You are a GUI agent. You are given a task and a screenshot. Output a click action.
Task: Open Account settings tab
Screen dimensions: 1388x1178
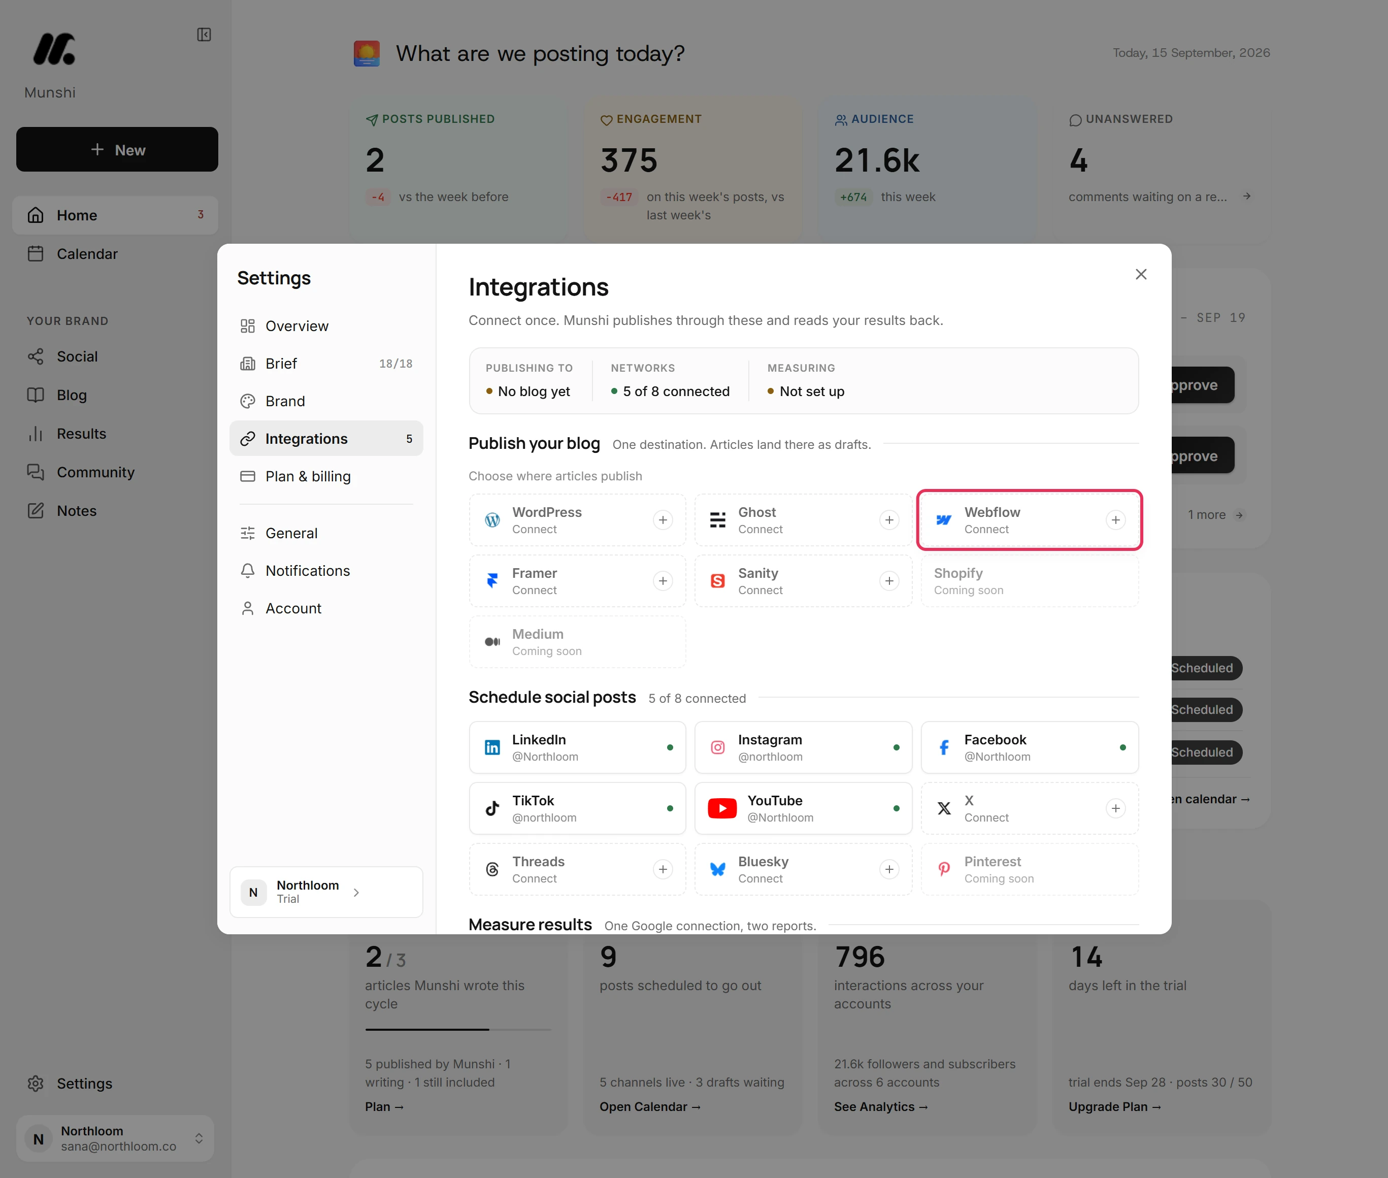[x=326, y=608]
